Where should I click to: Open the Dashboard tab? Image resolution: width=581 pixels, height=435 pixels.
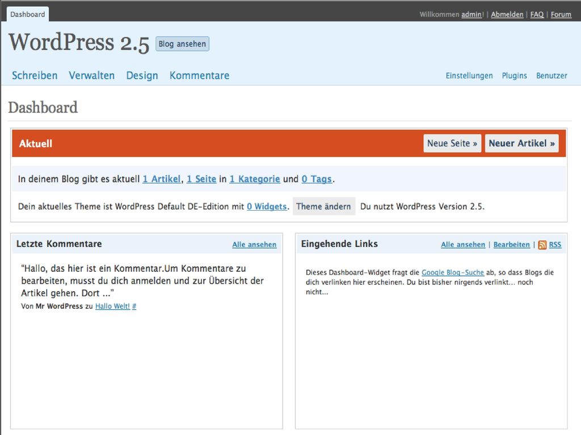(x=27, y=14)
